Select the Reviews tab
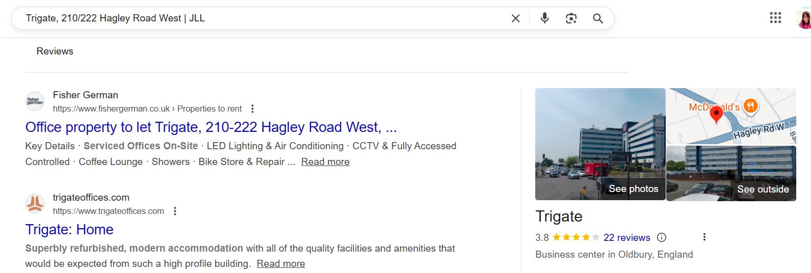Viewport: 811px width, 273px height. [55, 51]
